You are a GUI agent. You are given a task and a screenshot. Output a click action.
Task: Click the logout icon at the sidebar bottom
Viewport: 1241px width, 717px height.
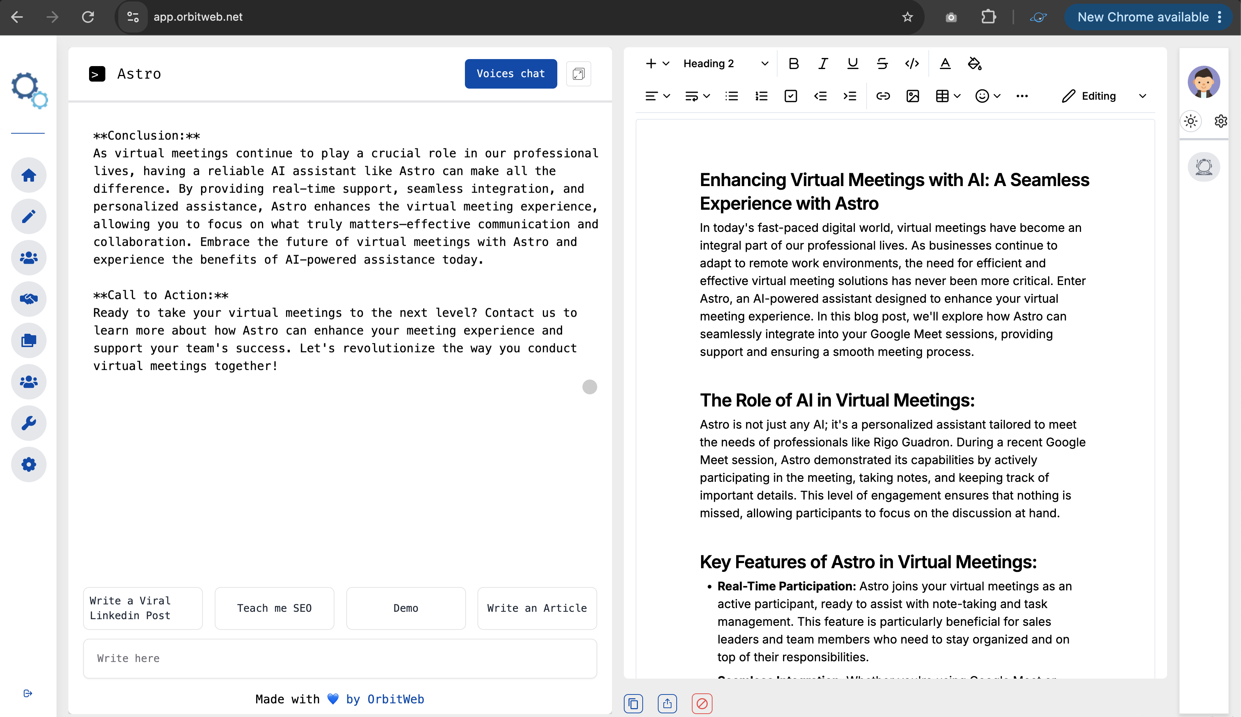coord(28,693)
